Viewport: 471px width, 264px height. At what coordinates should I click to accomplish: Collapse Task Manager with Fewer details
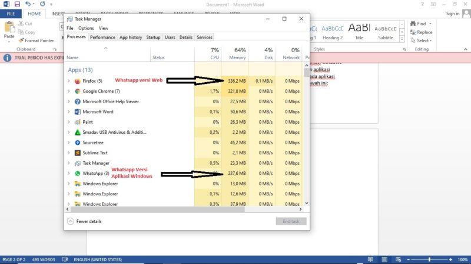pos(84,222)
